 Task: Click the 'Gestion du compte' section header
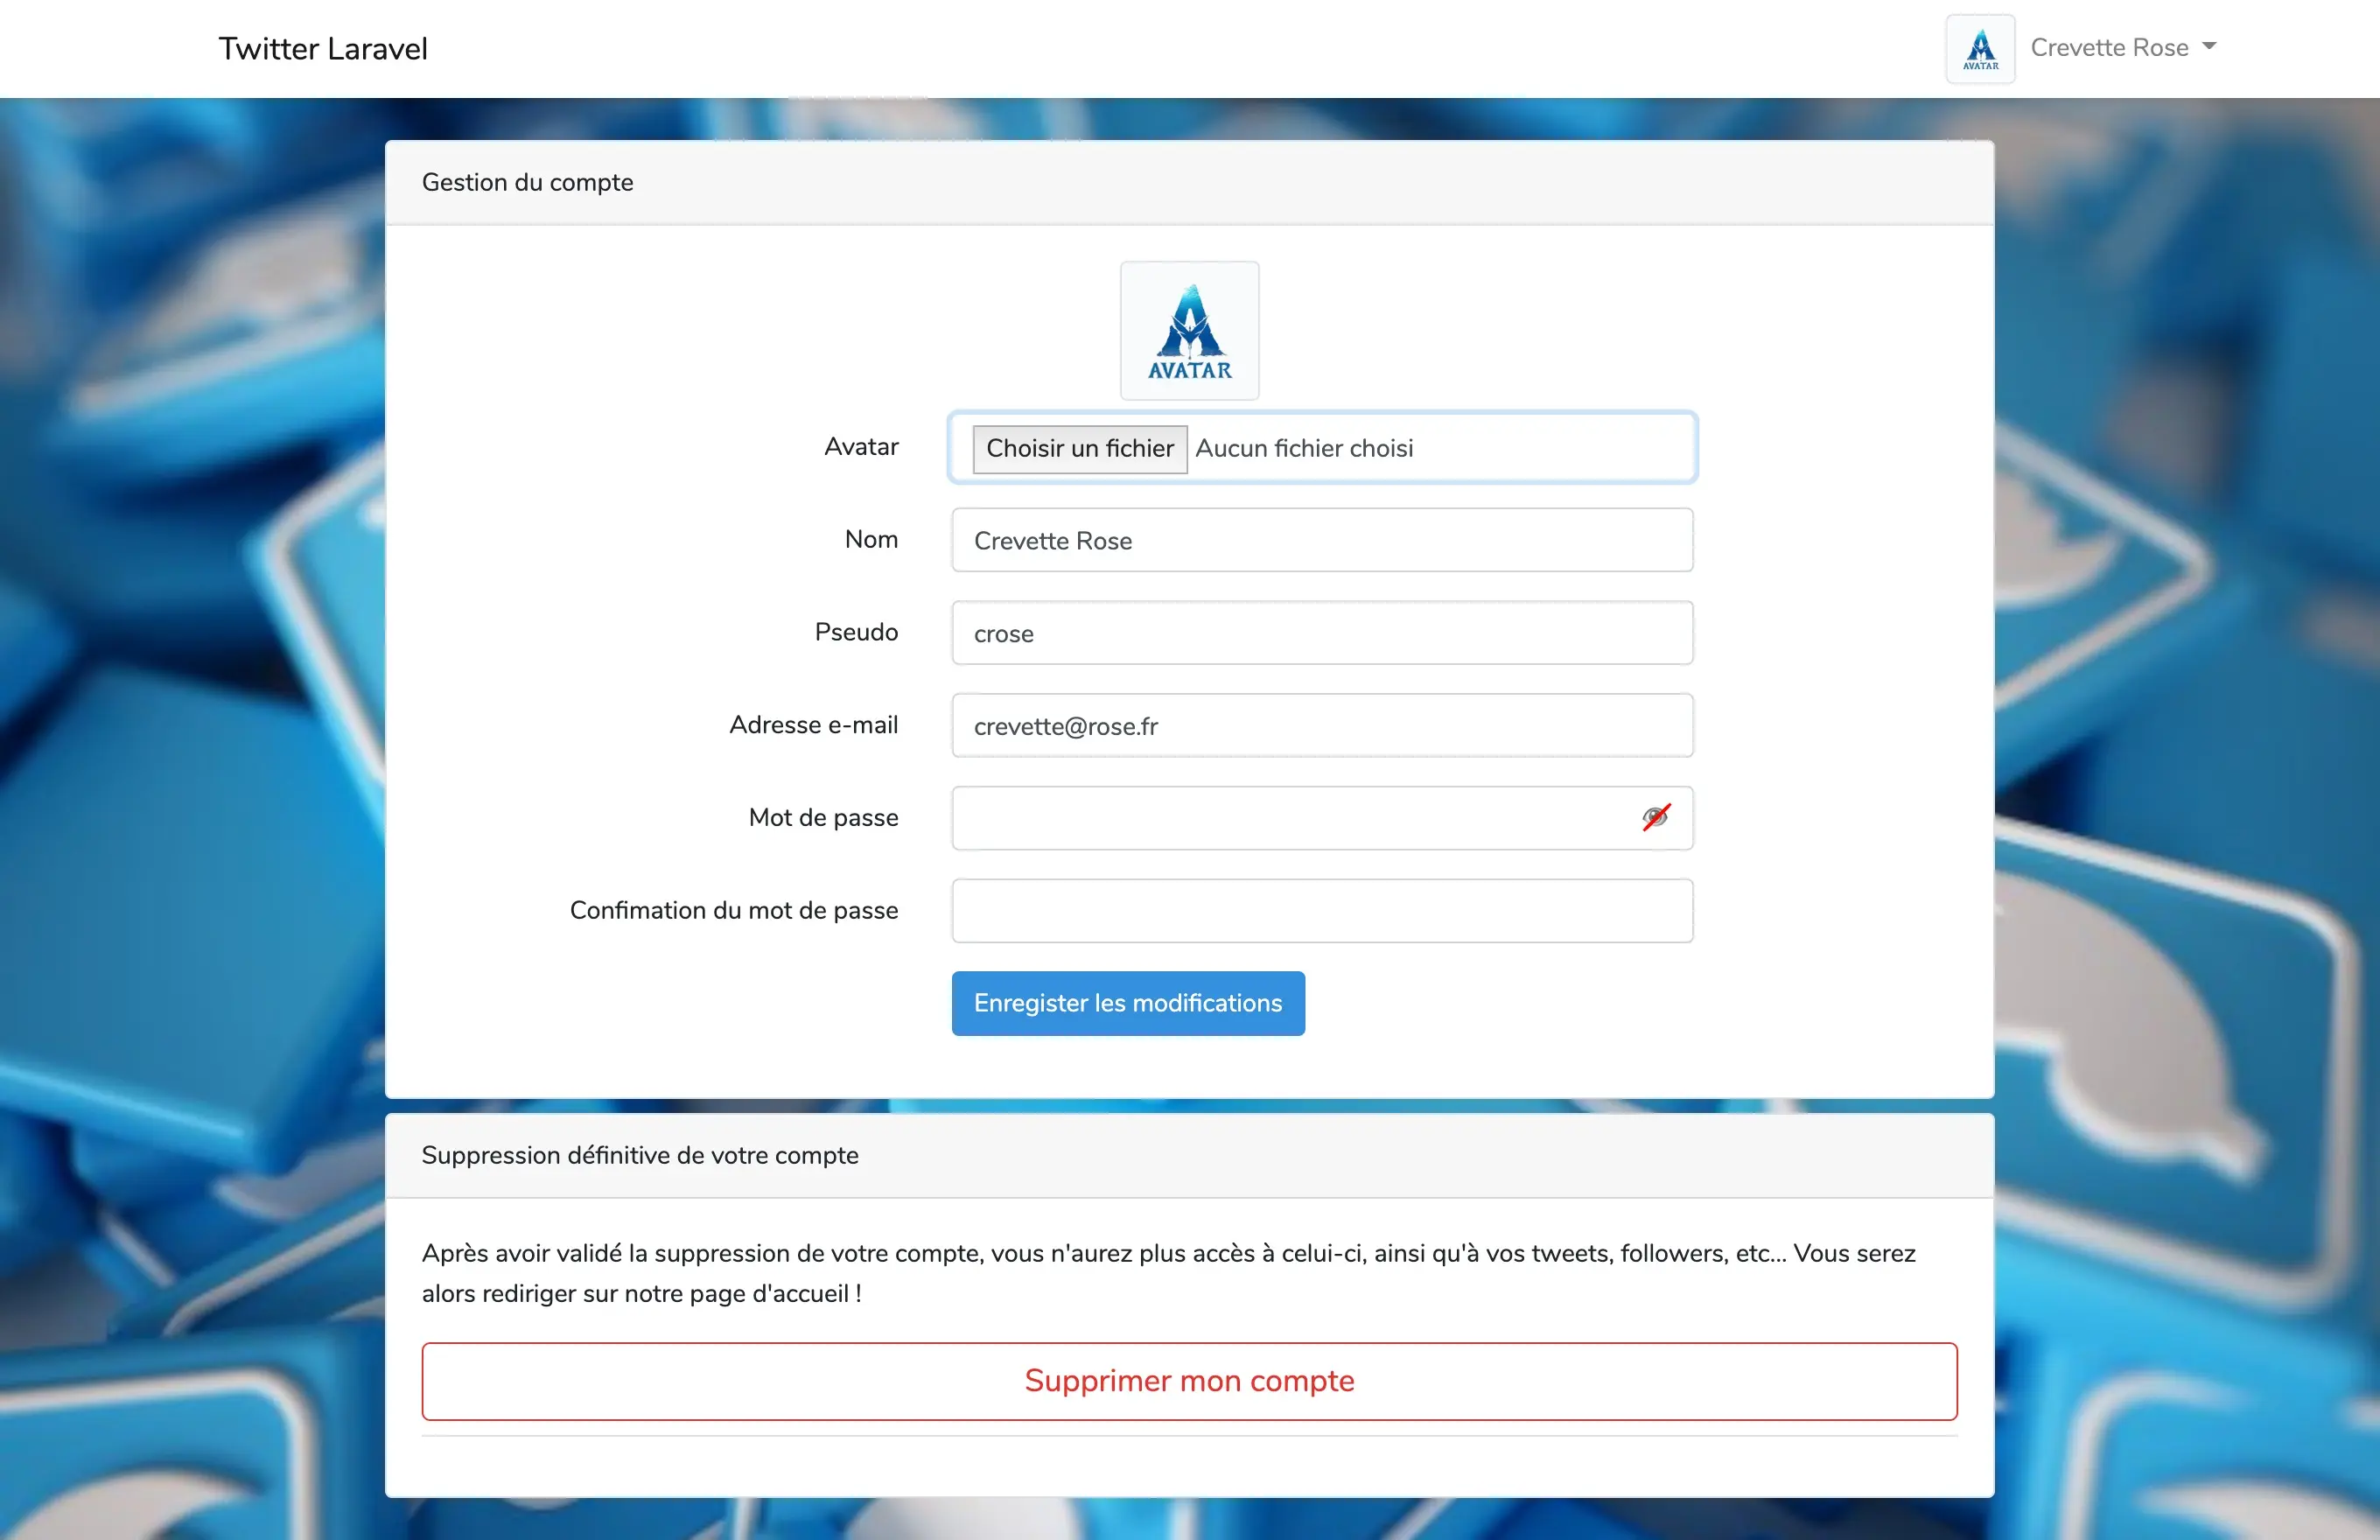(528, 182)
